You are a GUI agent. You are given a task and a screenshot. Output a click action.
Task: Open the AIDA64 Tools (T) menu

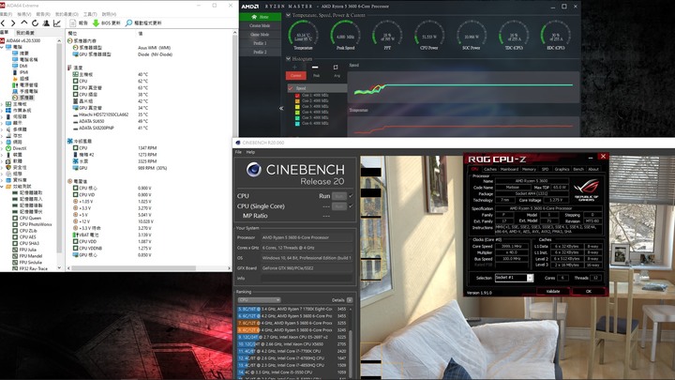pos(90,14)
